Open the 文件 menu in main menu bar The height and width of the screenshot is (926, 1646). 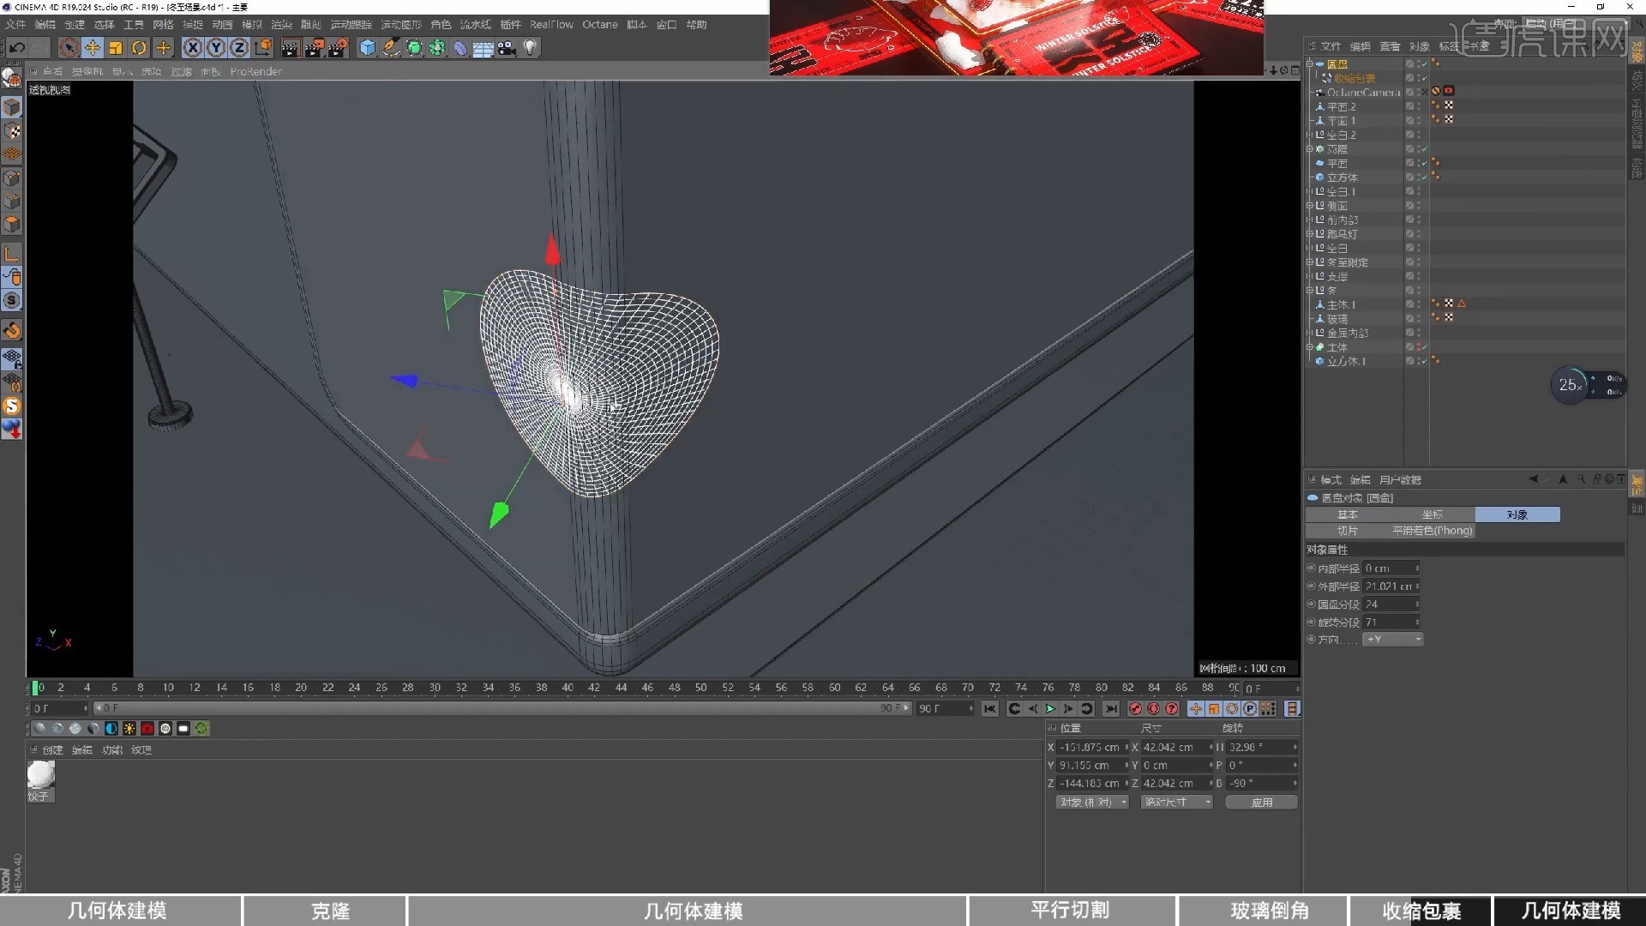pos(16,25)
